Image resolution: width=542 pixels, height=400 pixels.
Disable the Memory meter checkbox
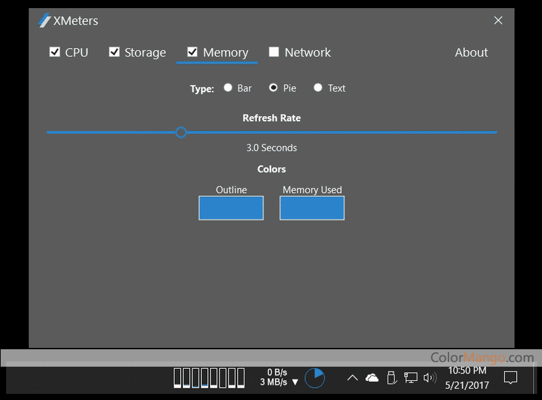(192, 52)
